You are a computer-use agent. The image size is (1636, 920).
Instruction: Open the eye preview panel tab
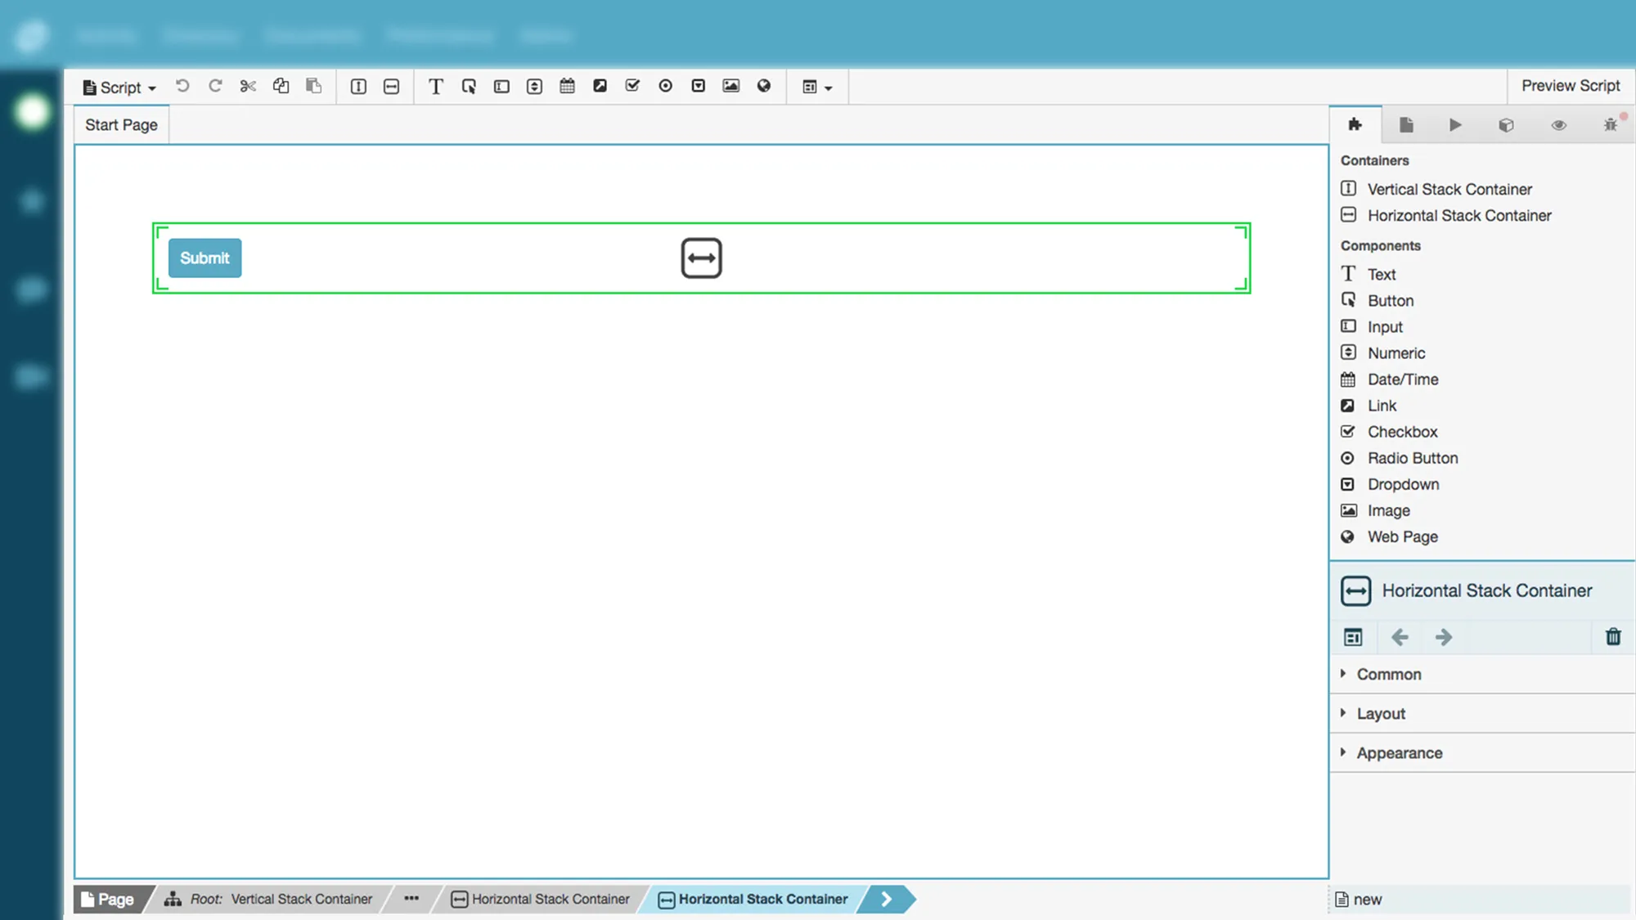[1557, 124]
